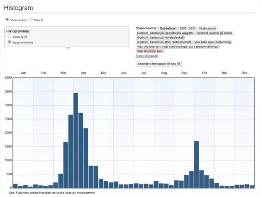Choose 'Antal fynd' as histogram data

(x=10, y=37)
